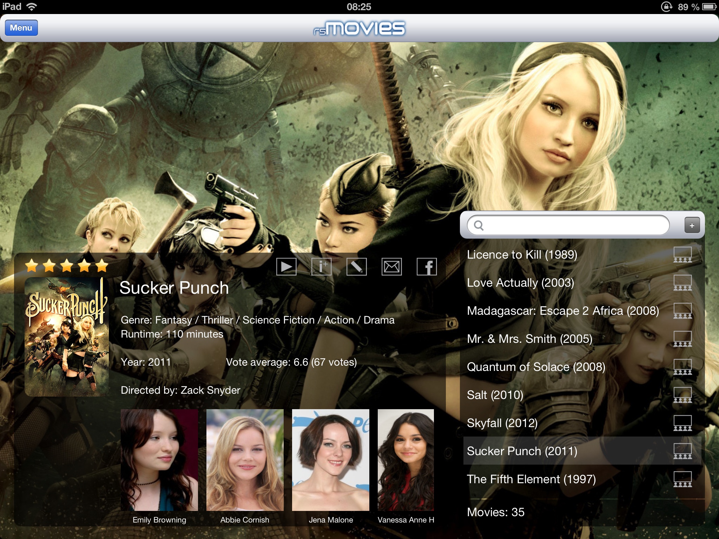This screenshot has width=719, height=539.
Task: Open the movie info plus icon
Action: click(x=321, y=267)
